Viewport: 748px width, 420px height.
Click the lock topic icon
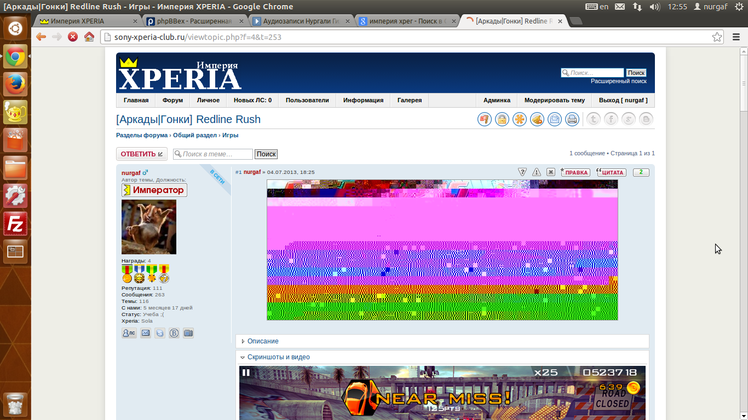click(x=502, y=119)
